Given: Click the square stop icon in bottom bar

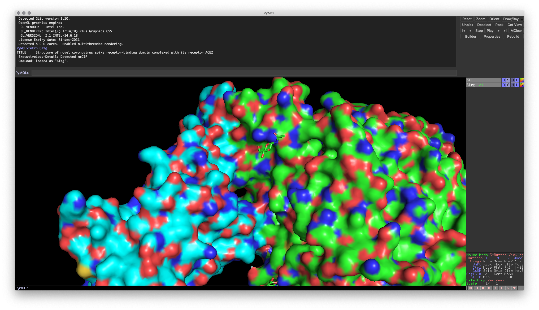Looking at the screenshot, I should [483, 288].
